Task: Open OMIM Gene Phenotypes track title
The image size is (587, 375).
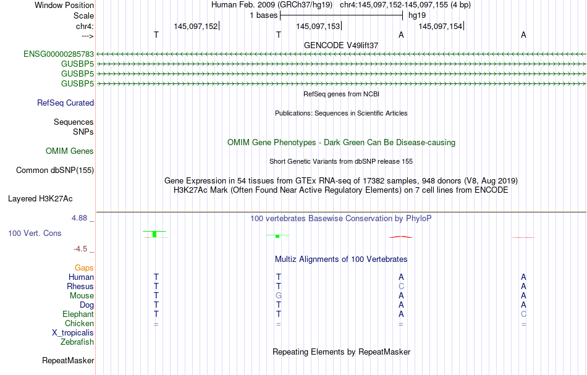Action: 341,142
